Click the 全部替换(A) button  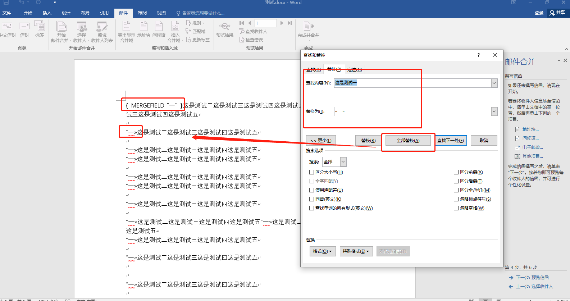pos(408,141)
